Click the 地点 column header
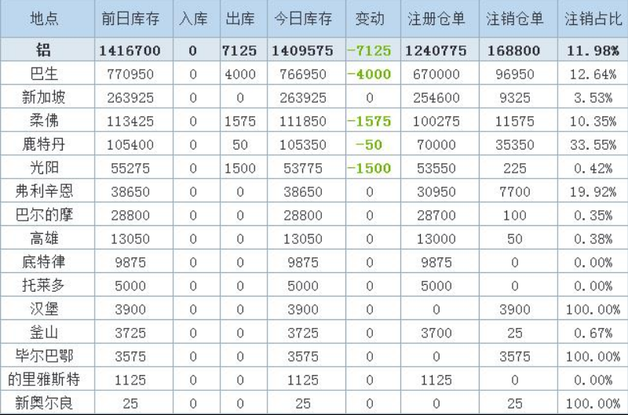This screenshot has height=415, width=628. click(x=44, y=19)
